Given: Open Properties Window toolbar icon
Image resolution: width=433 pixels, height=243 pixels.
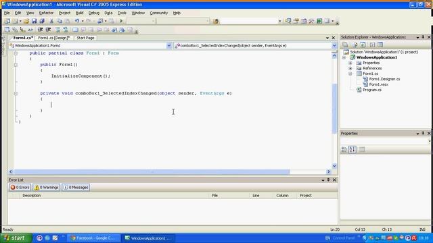Looking at the screenshot, I should (296, 21).
